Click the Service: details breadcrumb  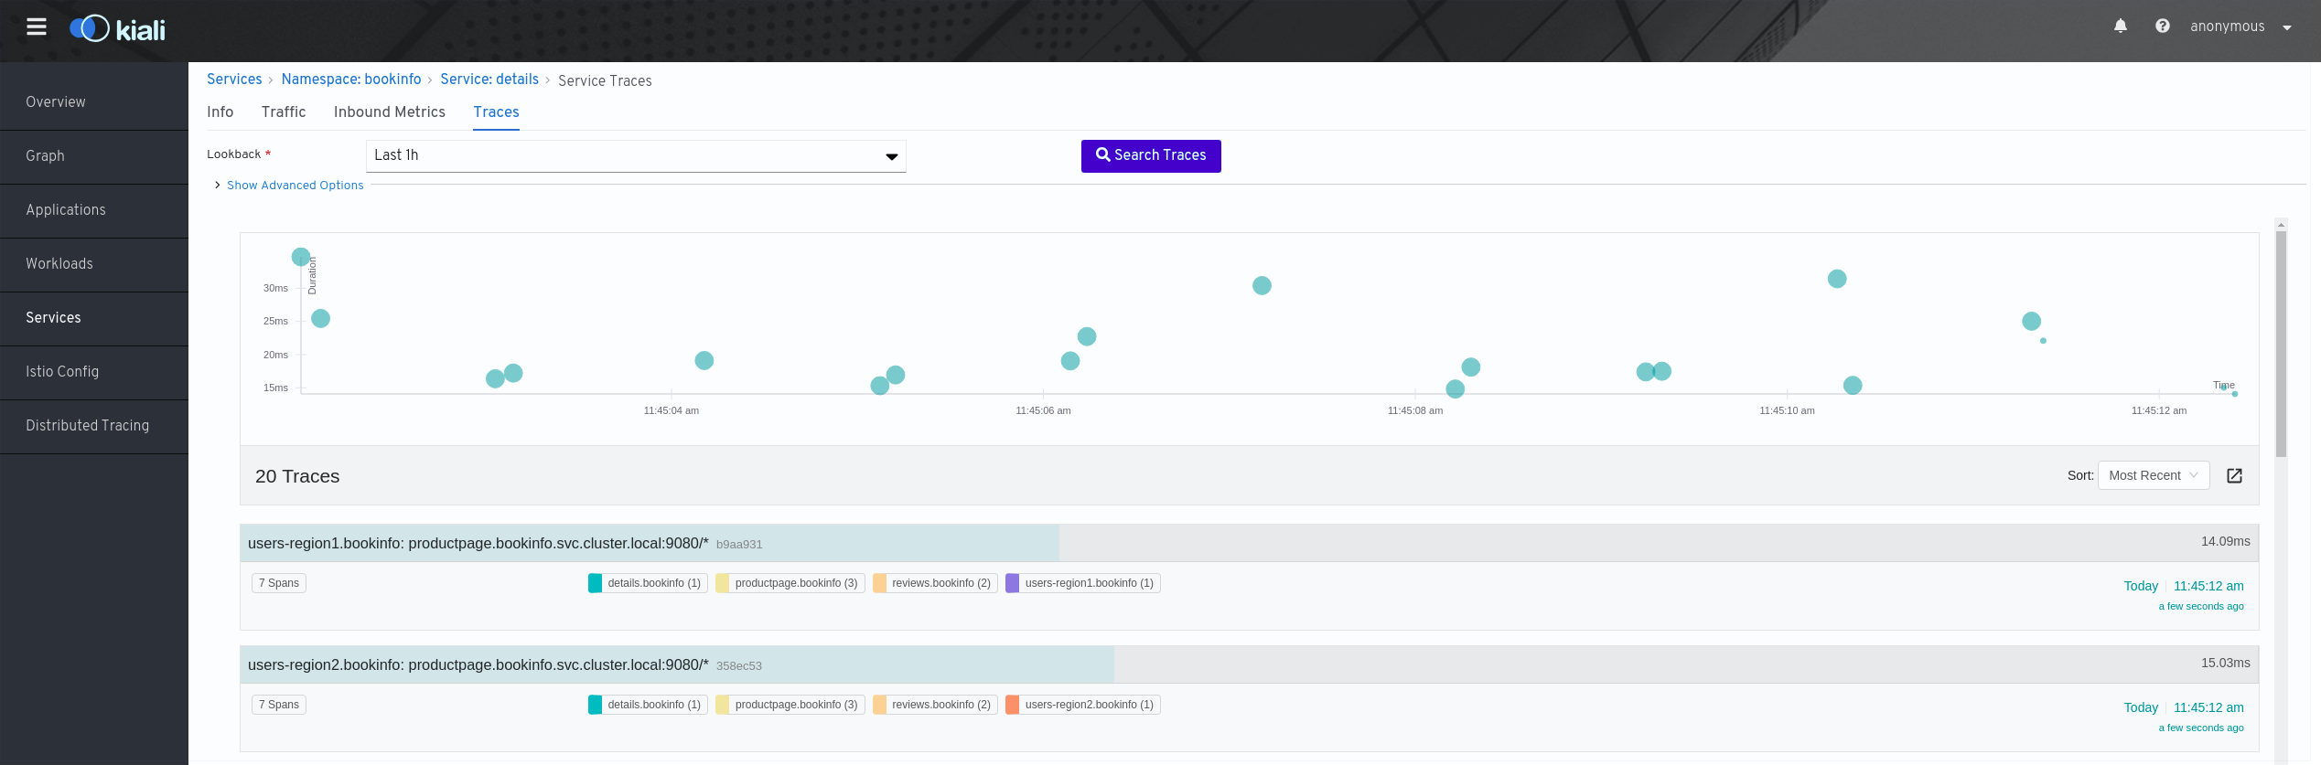click(489, 80)
